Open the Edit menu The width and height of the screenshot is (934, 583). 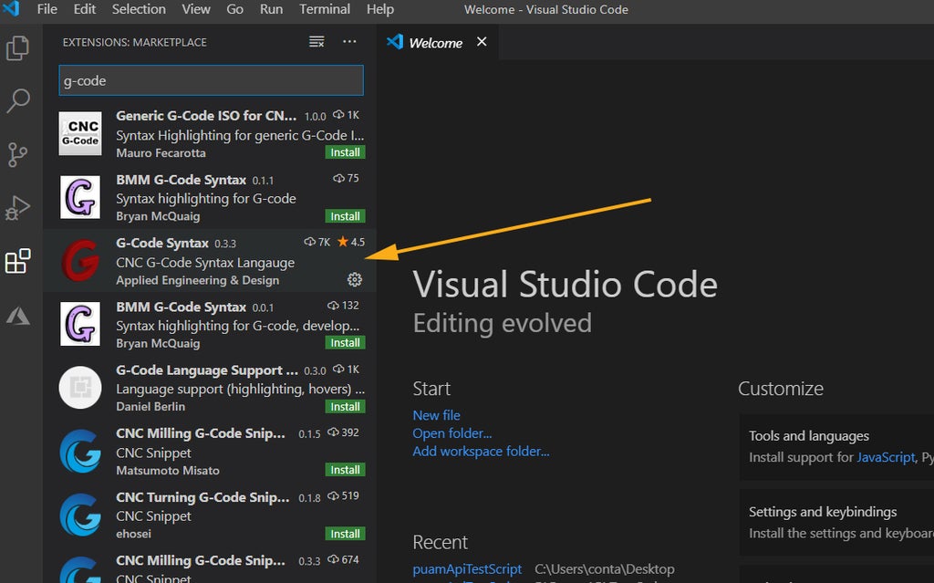[x=85, y=9]
